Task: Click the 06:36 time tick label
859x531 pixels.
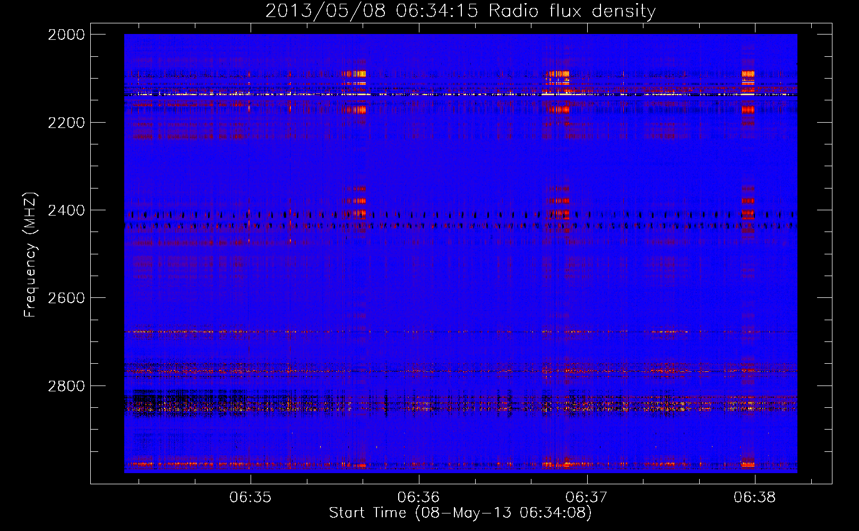Action: click(x=418, y=497)
